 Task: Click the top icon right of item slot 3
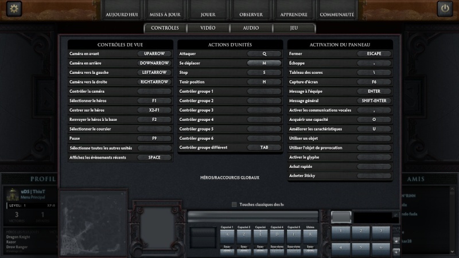pos(396,229)
